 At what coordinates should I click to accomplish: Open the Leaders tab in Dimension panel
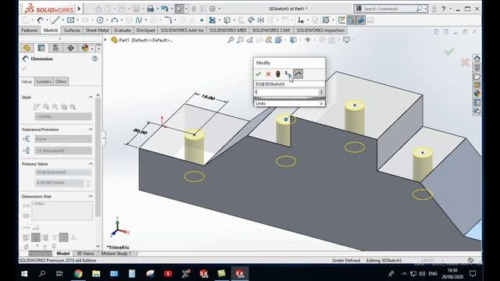(x=44, y=81)
